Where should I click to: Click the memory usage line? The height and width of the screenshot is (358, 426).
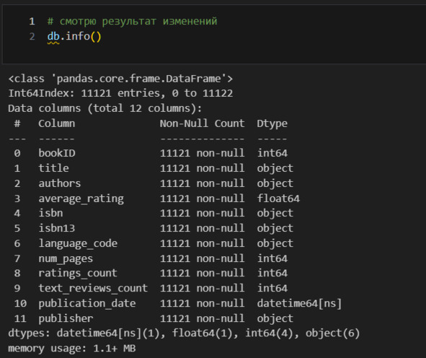click(x=72, y=348)
